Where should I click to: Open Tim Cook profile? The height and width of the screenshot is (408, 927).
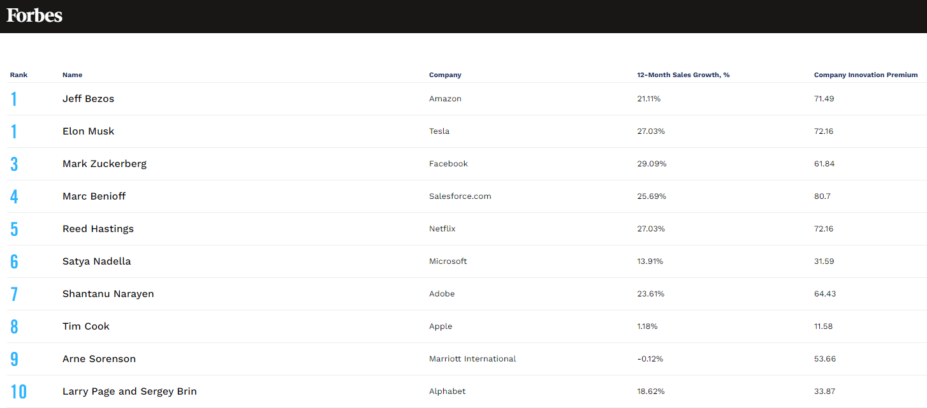(85, 326)
